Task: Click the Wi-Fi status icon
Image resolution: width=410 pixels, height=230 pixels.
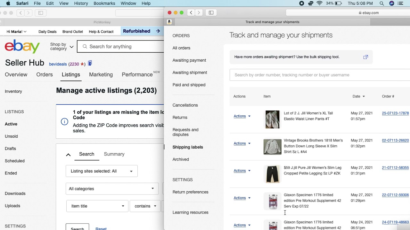Action: pos(319,3)
